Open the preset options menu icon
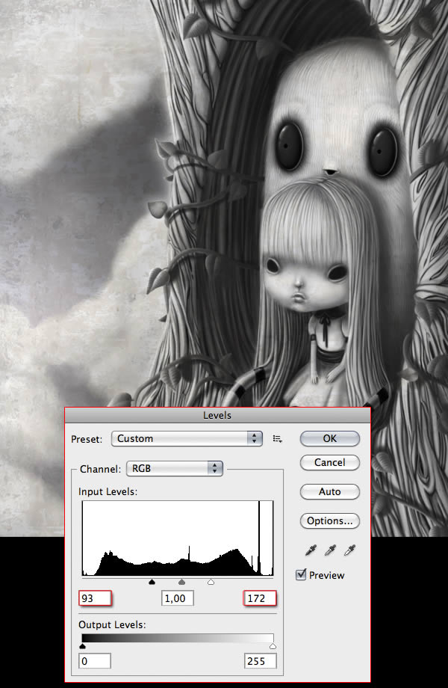Image resolution: width=448 pixels, height=688 pixels. coord(277,439)
